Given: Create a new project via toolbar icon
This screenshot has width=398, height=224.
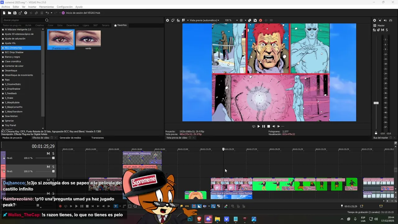Looking at the screenshot, I should (x=4, y=13).
